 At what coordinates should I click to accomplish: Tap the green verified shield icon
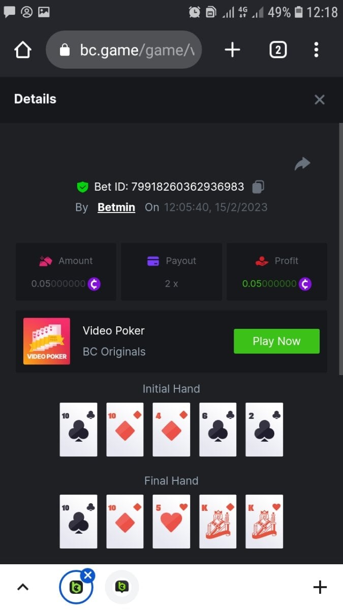tap(82, 187)
